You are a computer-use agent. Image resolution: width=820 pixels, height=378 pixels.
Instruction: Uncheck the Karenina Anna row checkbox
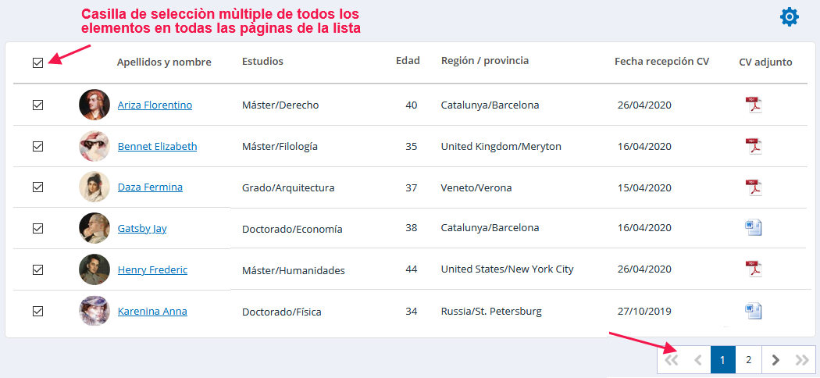pyautogui.click(x=37, y=311)
